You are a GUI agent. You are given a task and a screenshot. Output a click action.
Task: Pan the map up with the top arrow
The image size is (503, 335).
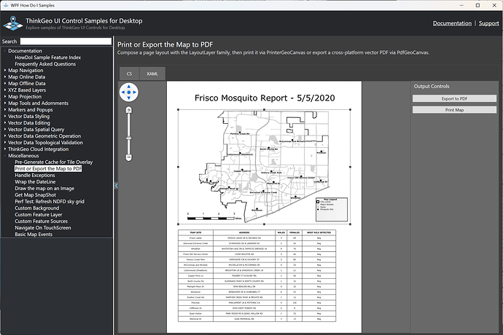(128, 87)
